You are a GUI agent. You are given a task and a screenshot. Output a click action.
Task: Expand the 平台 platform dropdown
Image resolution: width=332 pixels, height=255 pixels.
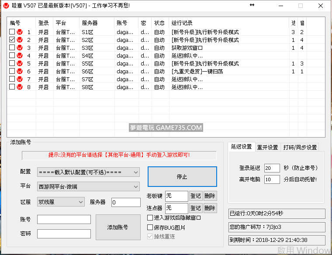click(88, 187)
